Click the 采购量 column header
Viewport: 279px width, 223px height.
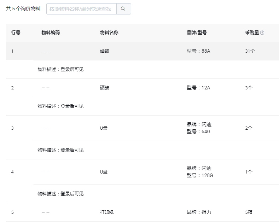(252, 33)
